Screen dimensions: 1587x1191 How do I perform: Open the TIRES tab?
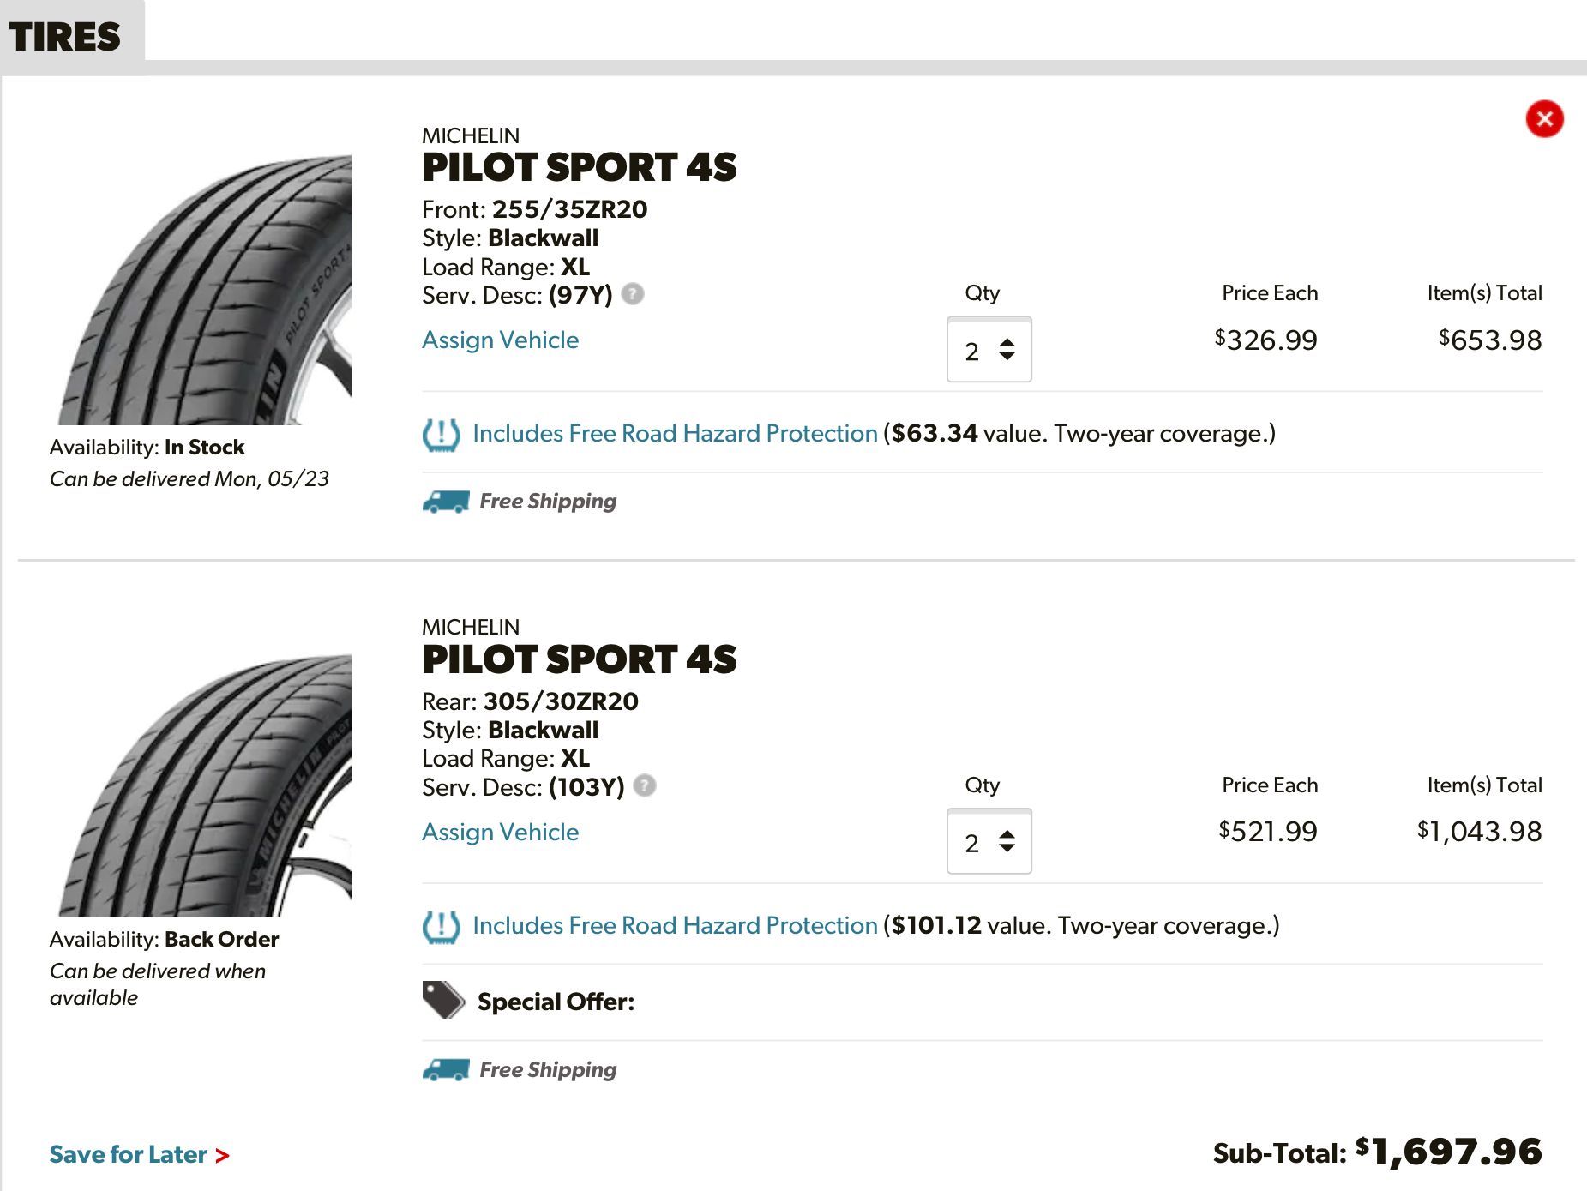click(x=65, y=37)
